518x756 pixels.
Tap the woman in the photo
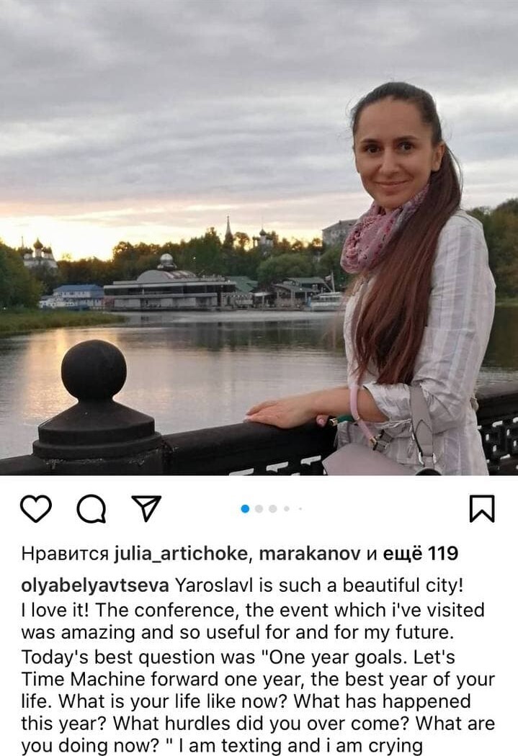[410, 279]
